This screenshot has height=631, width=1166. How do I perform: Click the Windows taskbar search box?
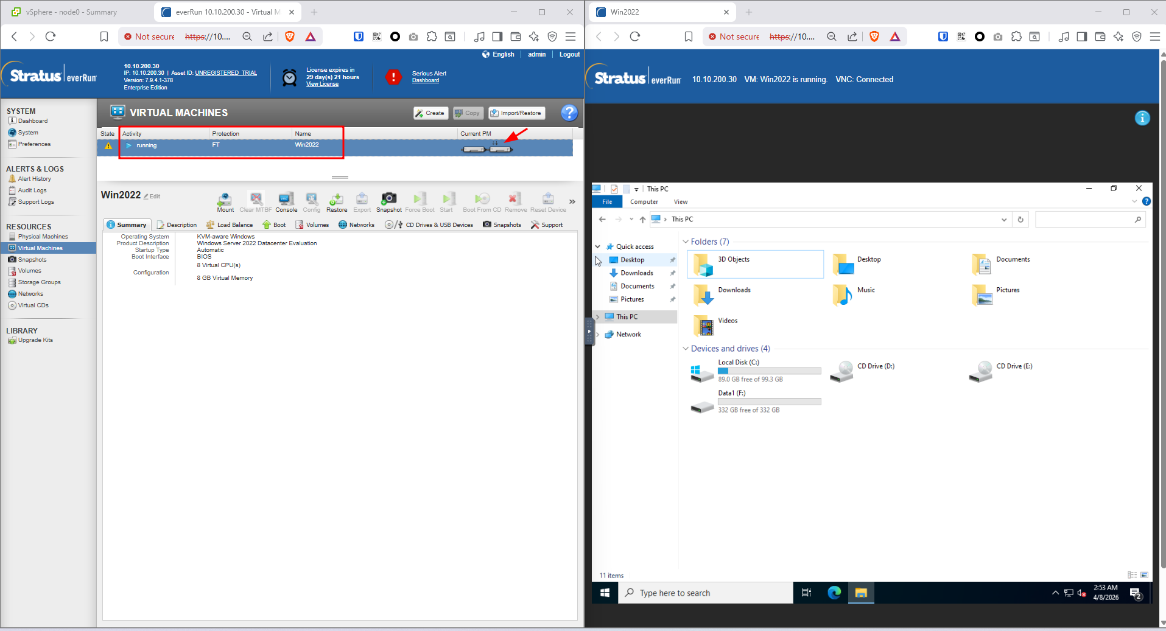click(706, 593)
